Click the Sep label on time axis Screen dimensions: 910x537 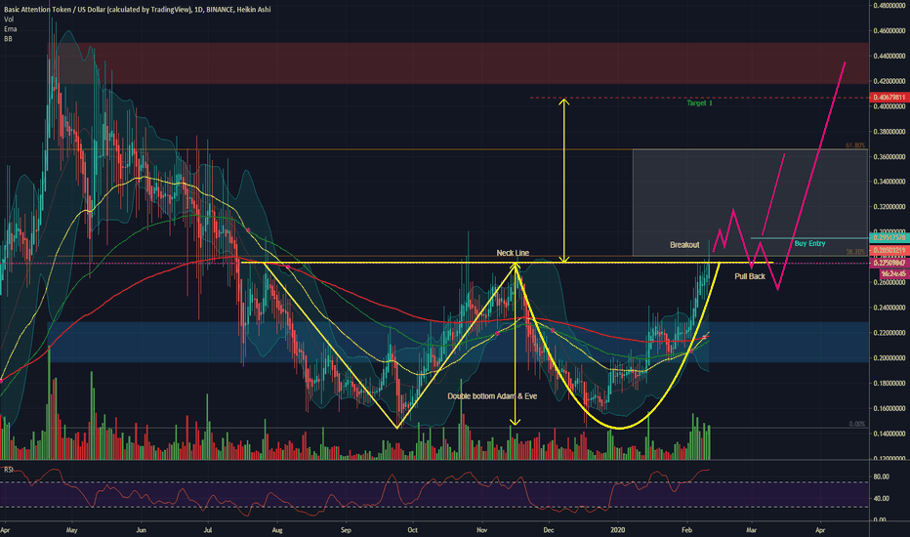tap(346, 530)
